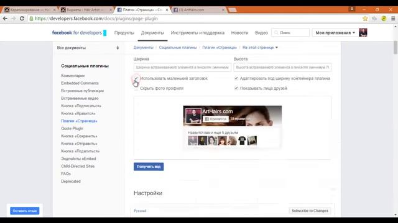Open Кнопка «Подписаться» sidebar link
Screen dimensions: 398x223
click(81, 106)
